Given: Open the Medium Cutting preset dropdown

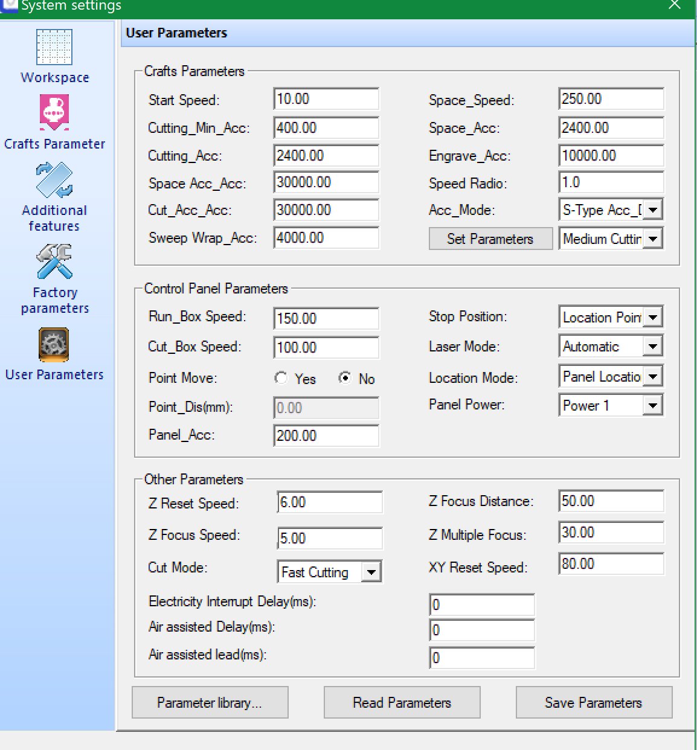Looking at the screenshot, I should [653, 239].
